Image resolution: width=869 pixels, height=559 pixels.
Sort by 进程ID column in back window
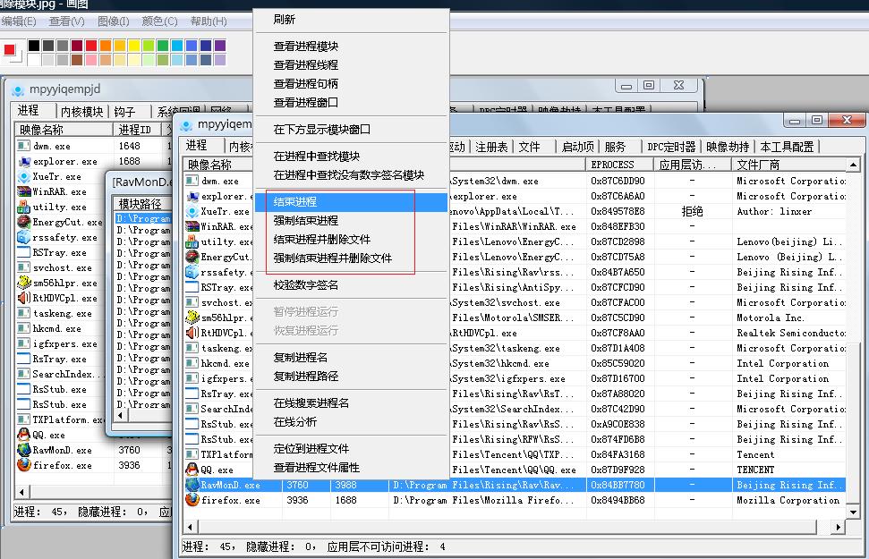coord(138,130)
